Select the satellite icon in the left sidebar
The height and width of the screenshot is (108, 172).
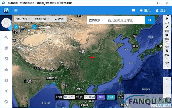click(x=6, y=37)
